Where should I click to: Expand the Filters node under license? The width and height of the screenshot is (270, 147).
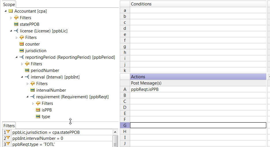click(x=16, y=38)
